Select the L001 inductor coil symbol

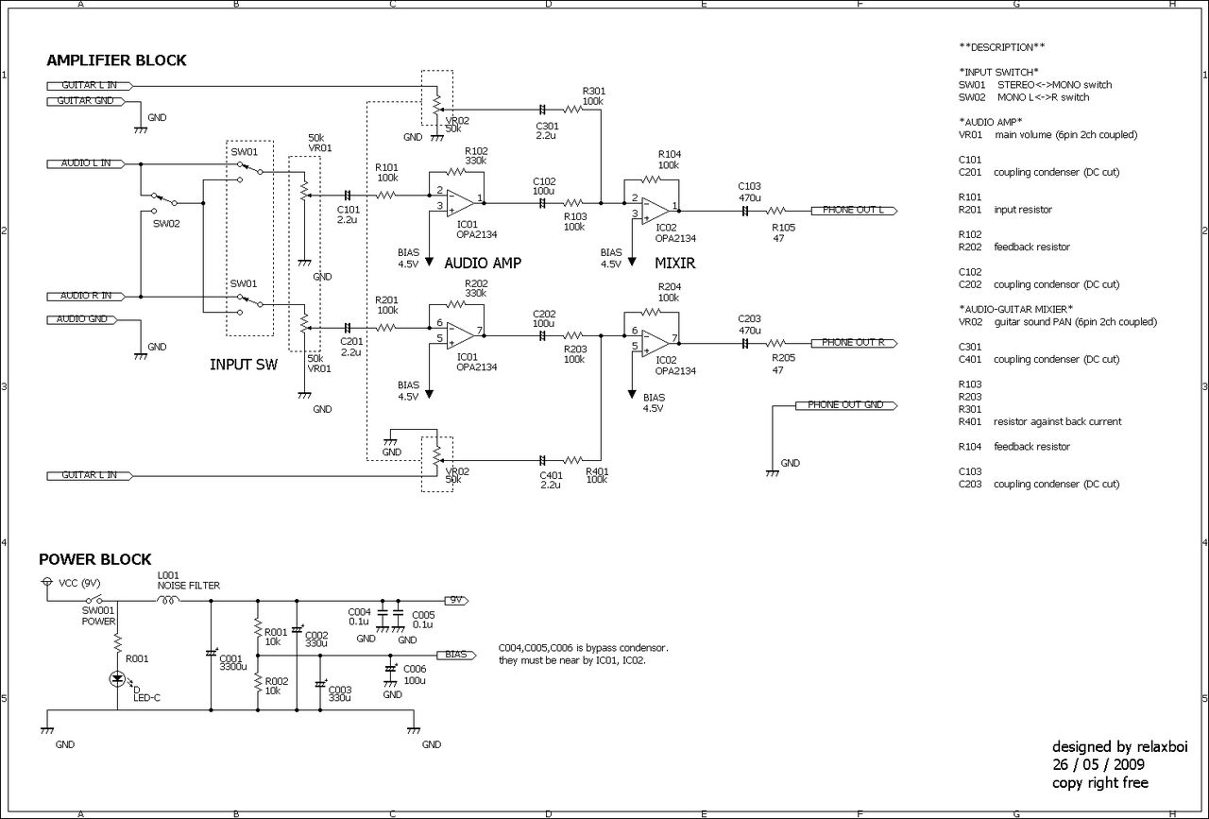point(169,598)
